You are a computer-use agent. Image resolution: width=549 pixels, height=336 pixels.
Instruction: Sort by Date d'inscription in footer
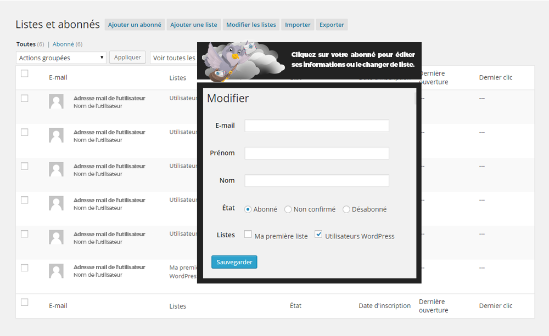pos(384,306)
